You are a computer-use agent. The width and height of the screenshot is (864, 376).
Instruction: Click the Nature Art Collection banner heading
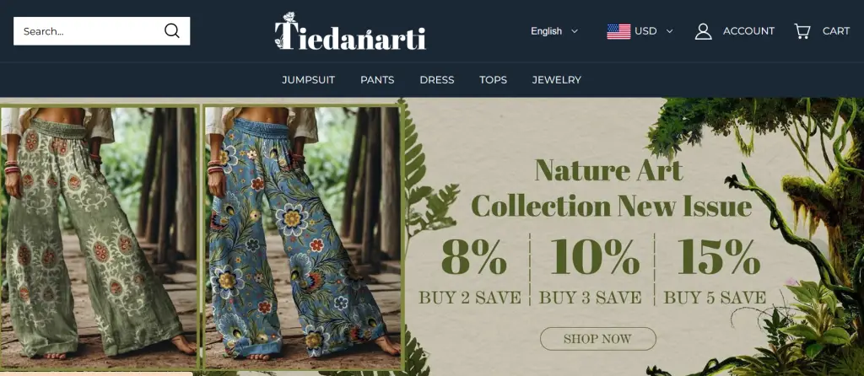pos(611,188)
